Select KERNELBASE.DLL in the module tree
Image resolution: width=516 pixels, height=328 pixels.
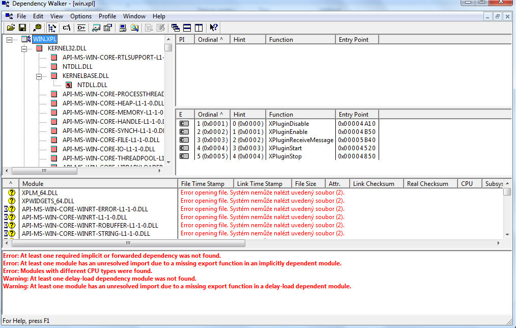click(x=85, y=76)
